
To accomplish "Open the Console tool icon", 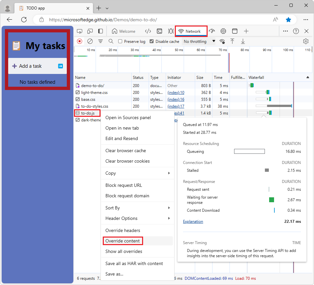I will pyautogui.click(x=159, y=30).
